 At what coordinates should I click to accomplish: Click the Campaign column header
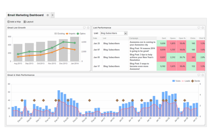(x=134, y=38)
